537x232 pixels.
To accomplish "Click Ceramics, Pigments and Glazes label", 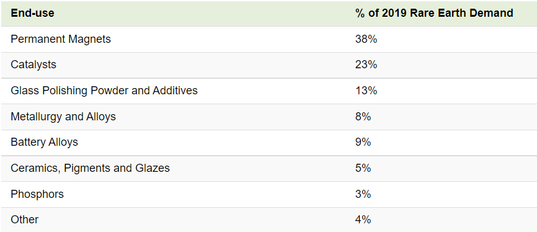I will click(x=90, y=168).
